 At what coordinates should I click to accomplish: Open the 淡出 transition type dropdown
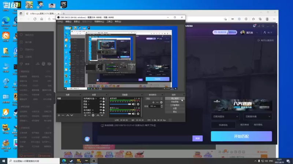pyautogui.click(x=154, y=98)
